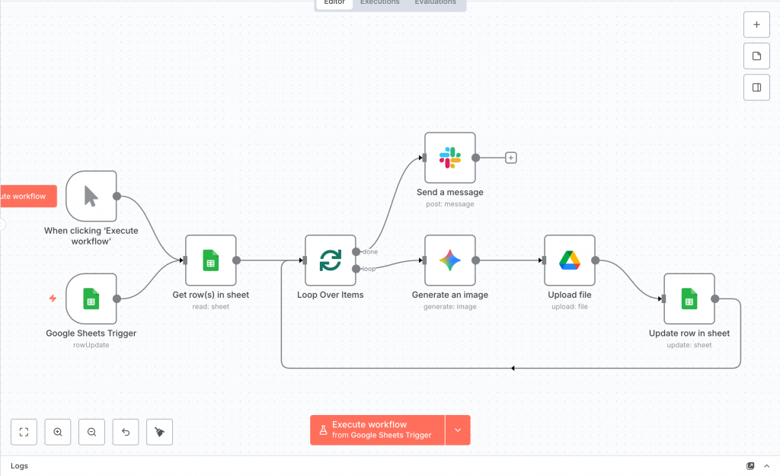The width and height of the screenshot is (780, 476).
Task: Pop out the Logs panel
Action: click(750, 466)
